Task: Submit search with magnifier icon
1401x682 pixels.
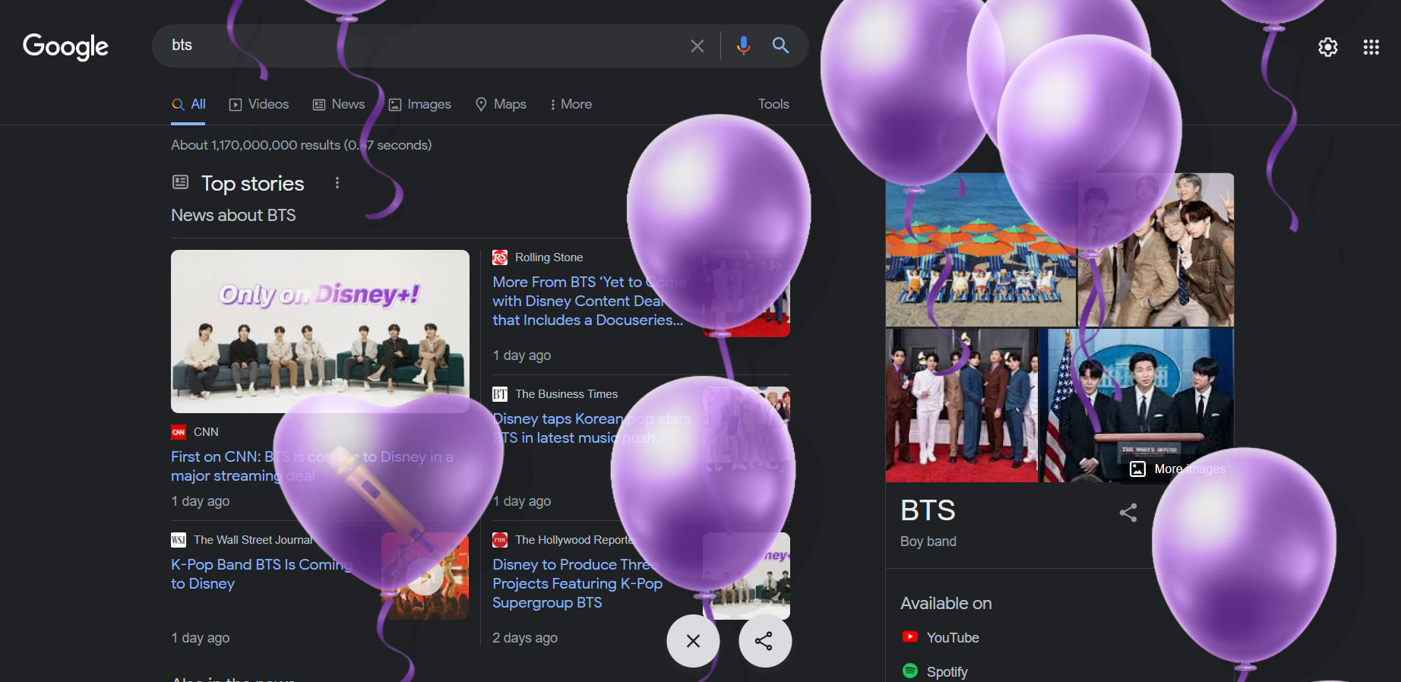Action: tap(780, 46)
